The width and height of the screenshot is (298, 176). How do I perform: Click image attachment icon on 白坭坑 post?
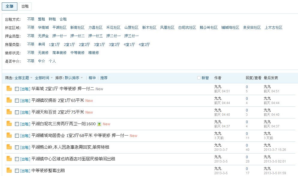99,124
